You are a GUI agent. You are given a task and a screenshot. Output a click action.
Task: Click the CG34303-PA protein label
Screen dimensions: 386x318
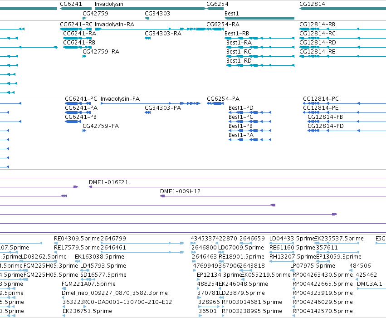coord(163,108)
